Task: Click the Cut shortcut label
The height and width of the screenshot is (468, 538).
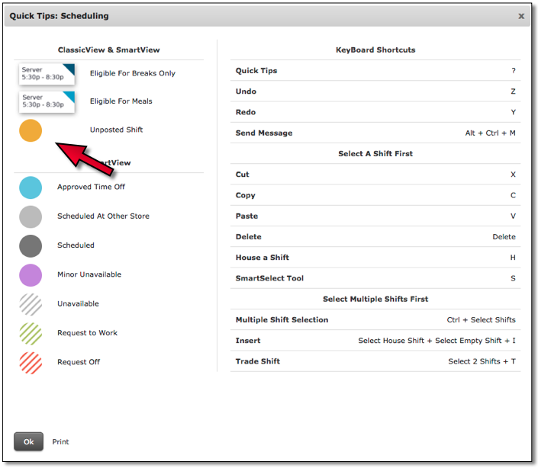Action: point(242,175)
